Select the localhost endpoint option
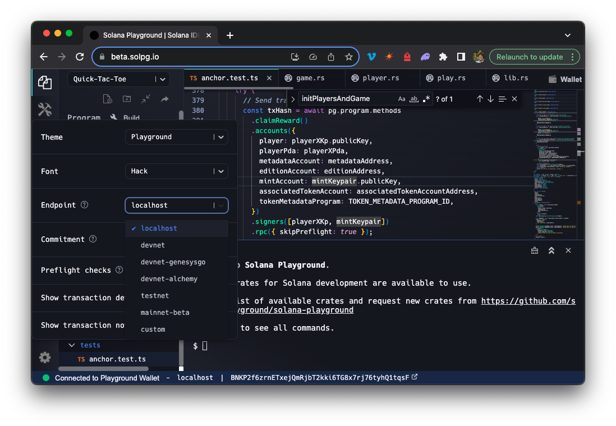This screenshot has width=616, height=426. click(177, 228)
